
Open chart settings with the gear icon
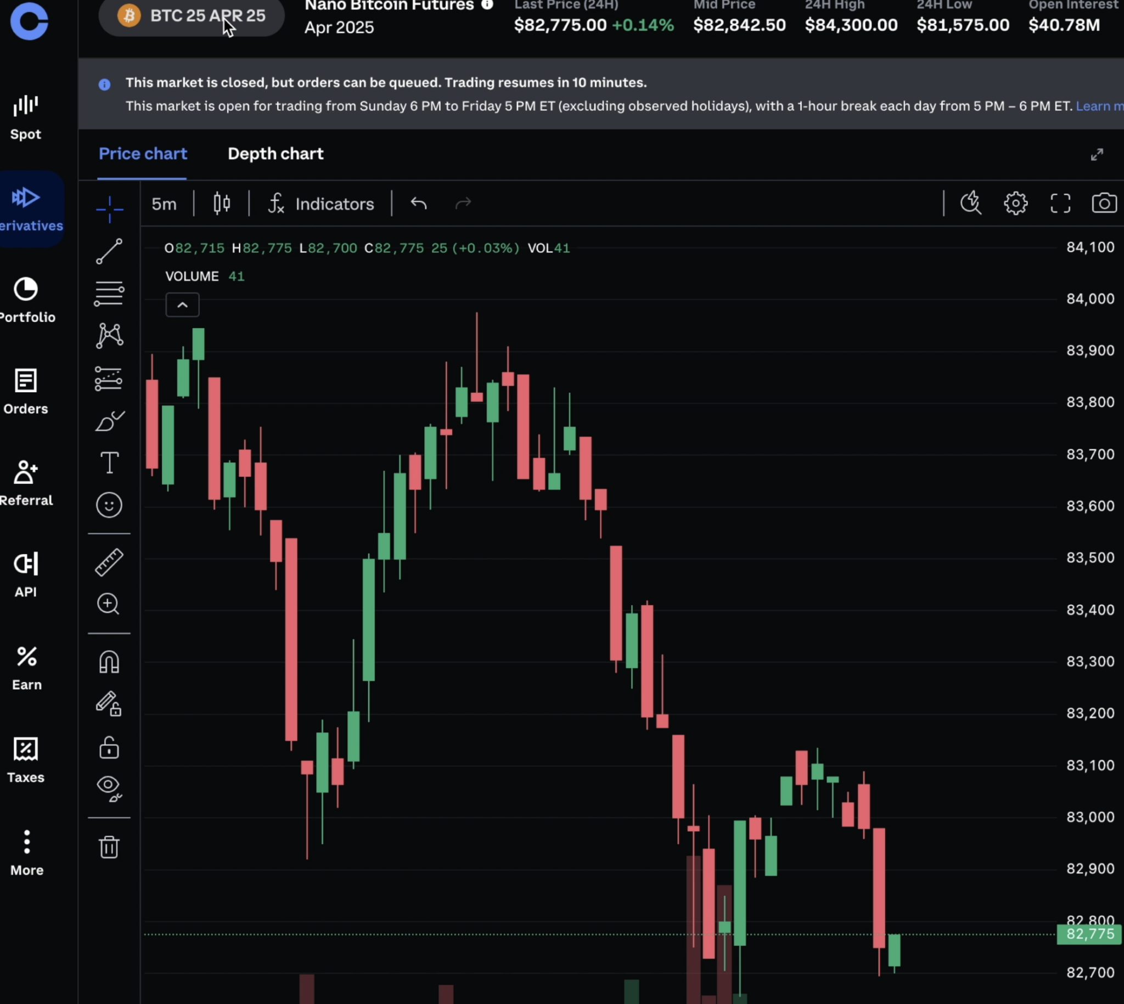coord(1015,203)
